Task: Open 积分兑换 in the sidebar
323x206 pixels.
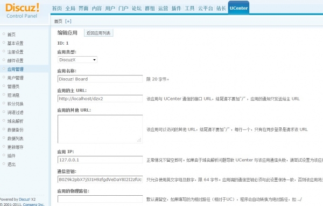Action: [x=15, y=104]
